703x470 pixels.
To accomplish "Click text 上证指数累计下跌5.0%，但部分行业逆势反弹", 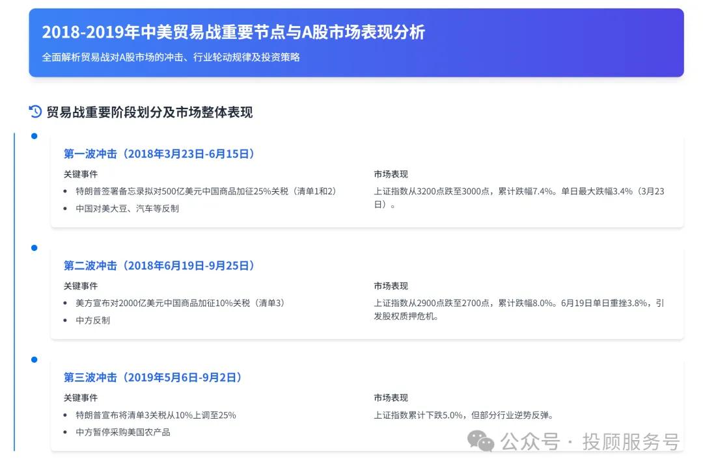I will (464, 415).
